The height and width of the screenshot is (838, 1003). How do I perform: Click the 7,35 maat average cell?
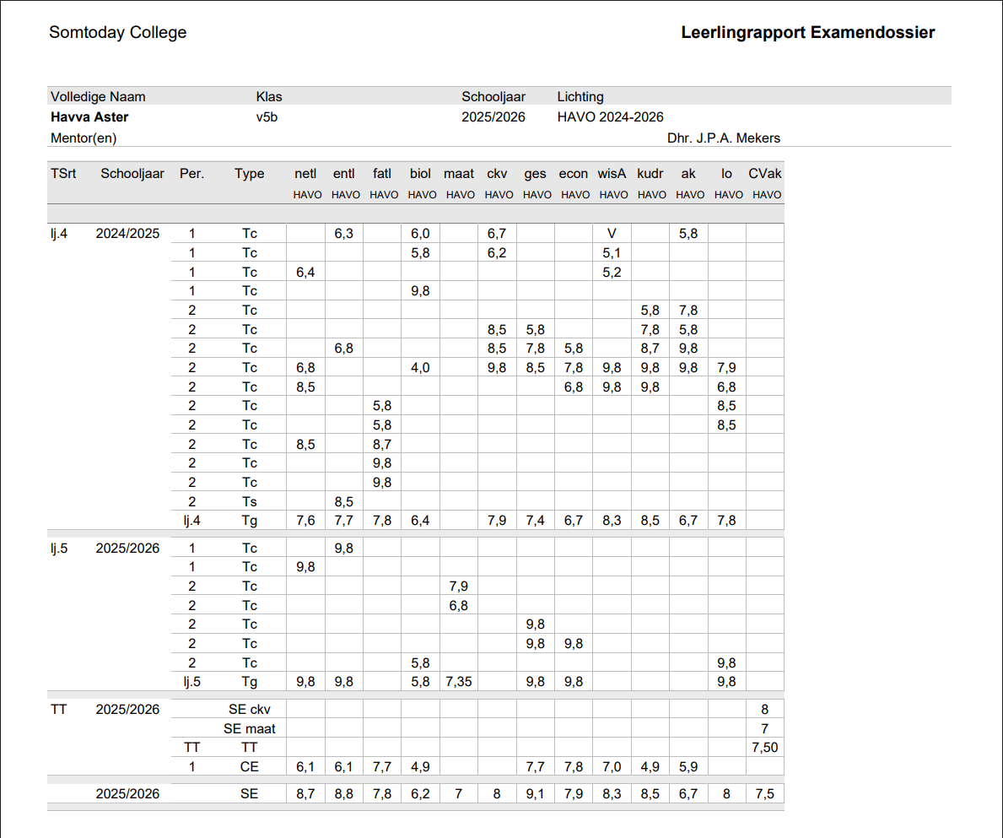pos(458,682)
